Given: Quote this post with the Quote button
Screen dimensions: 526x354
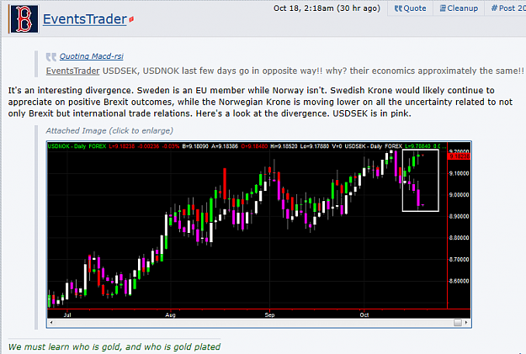Looking at the screenshot, I should pos(410,8).
